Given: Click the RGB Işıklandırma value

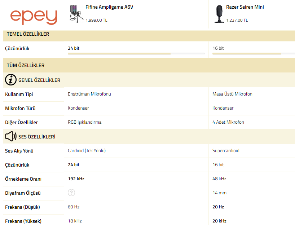Looking at the screenshot, I should 84,122.
